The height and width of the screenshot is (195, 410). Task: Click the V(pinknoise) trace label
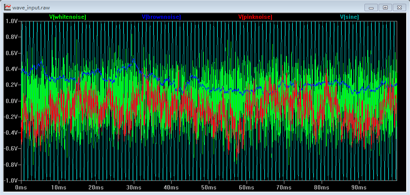pos(255,17)
